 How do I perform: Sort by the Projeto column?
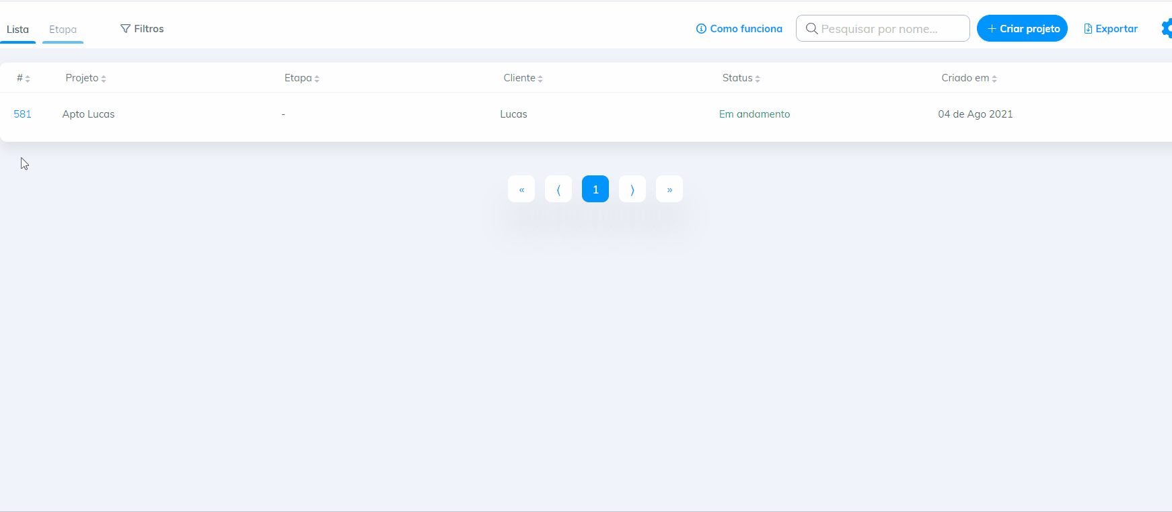[86, 78]
